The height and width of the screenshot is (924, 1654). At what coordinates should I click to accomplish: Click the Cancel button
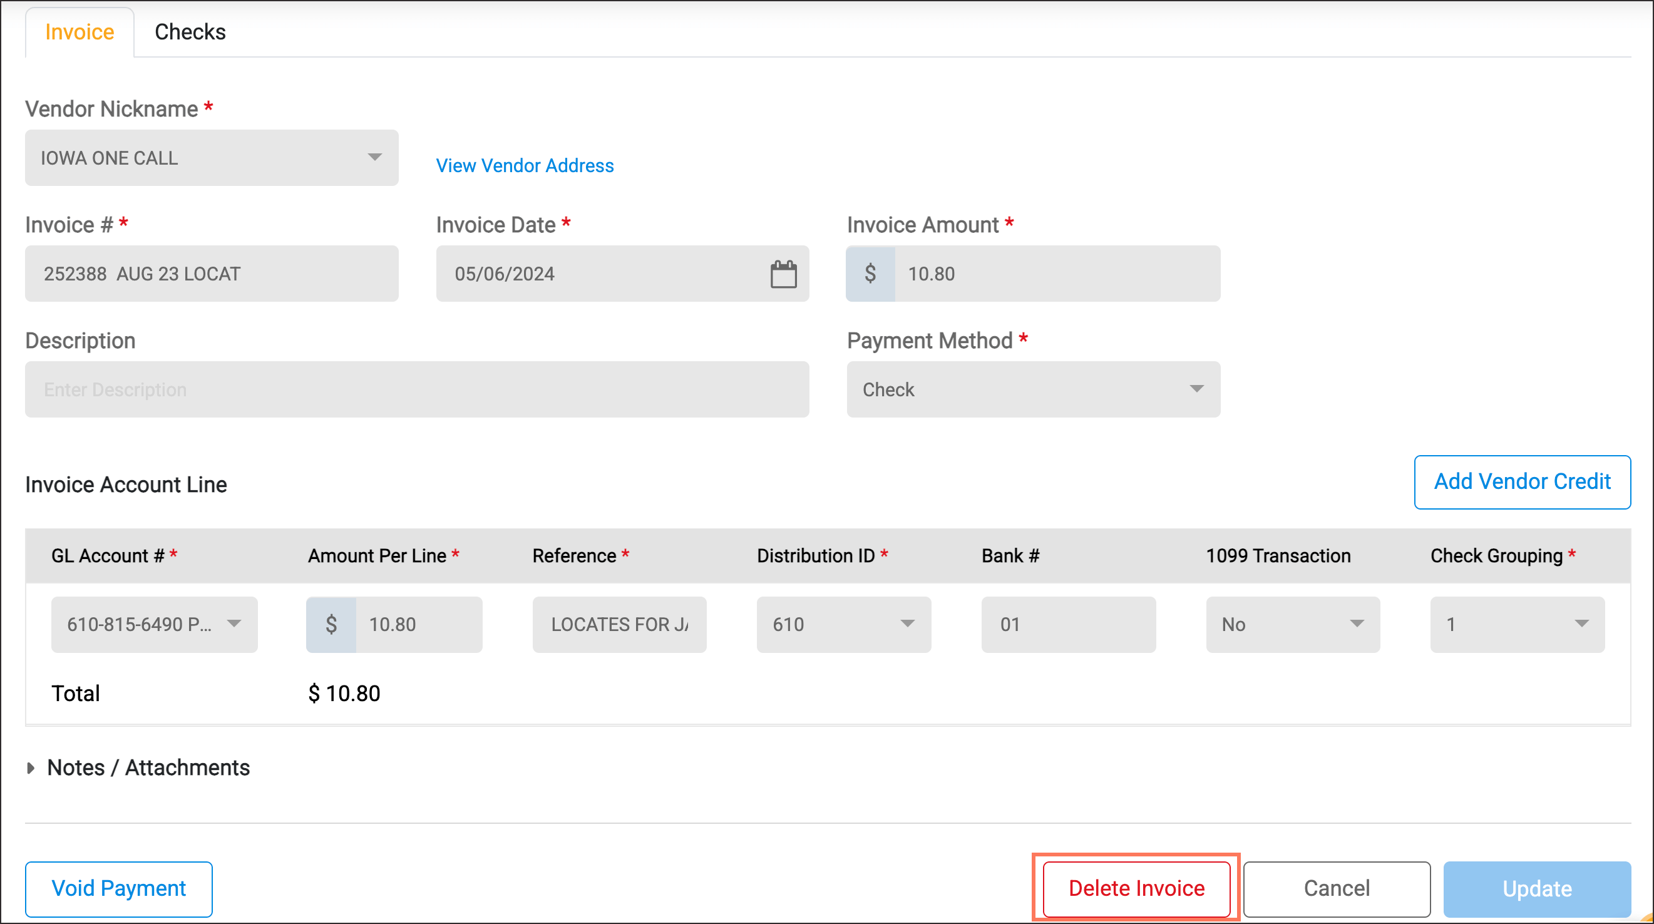click(x=1337, y=889)
